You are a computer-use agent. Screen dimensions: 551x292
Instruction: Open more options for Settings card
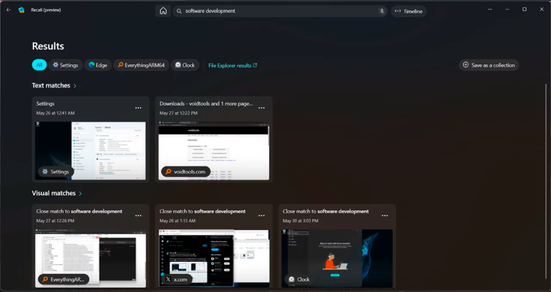[138, 108]
